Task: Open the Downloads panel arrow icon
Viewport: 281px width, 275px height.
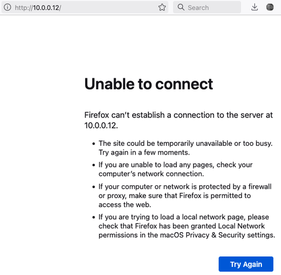Action: 254,8
